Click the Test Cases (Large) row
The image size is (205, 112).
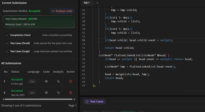click(x=39, y=51)
